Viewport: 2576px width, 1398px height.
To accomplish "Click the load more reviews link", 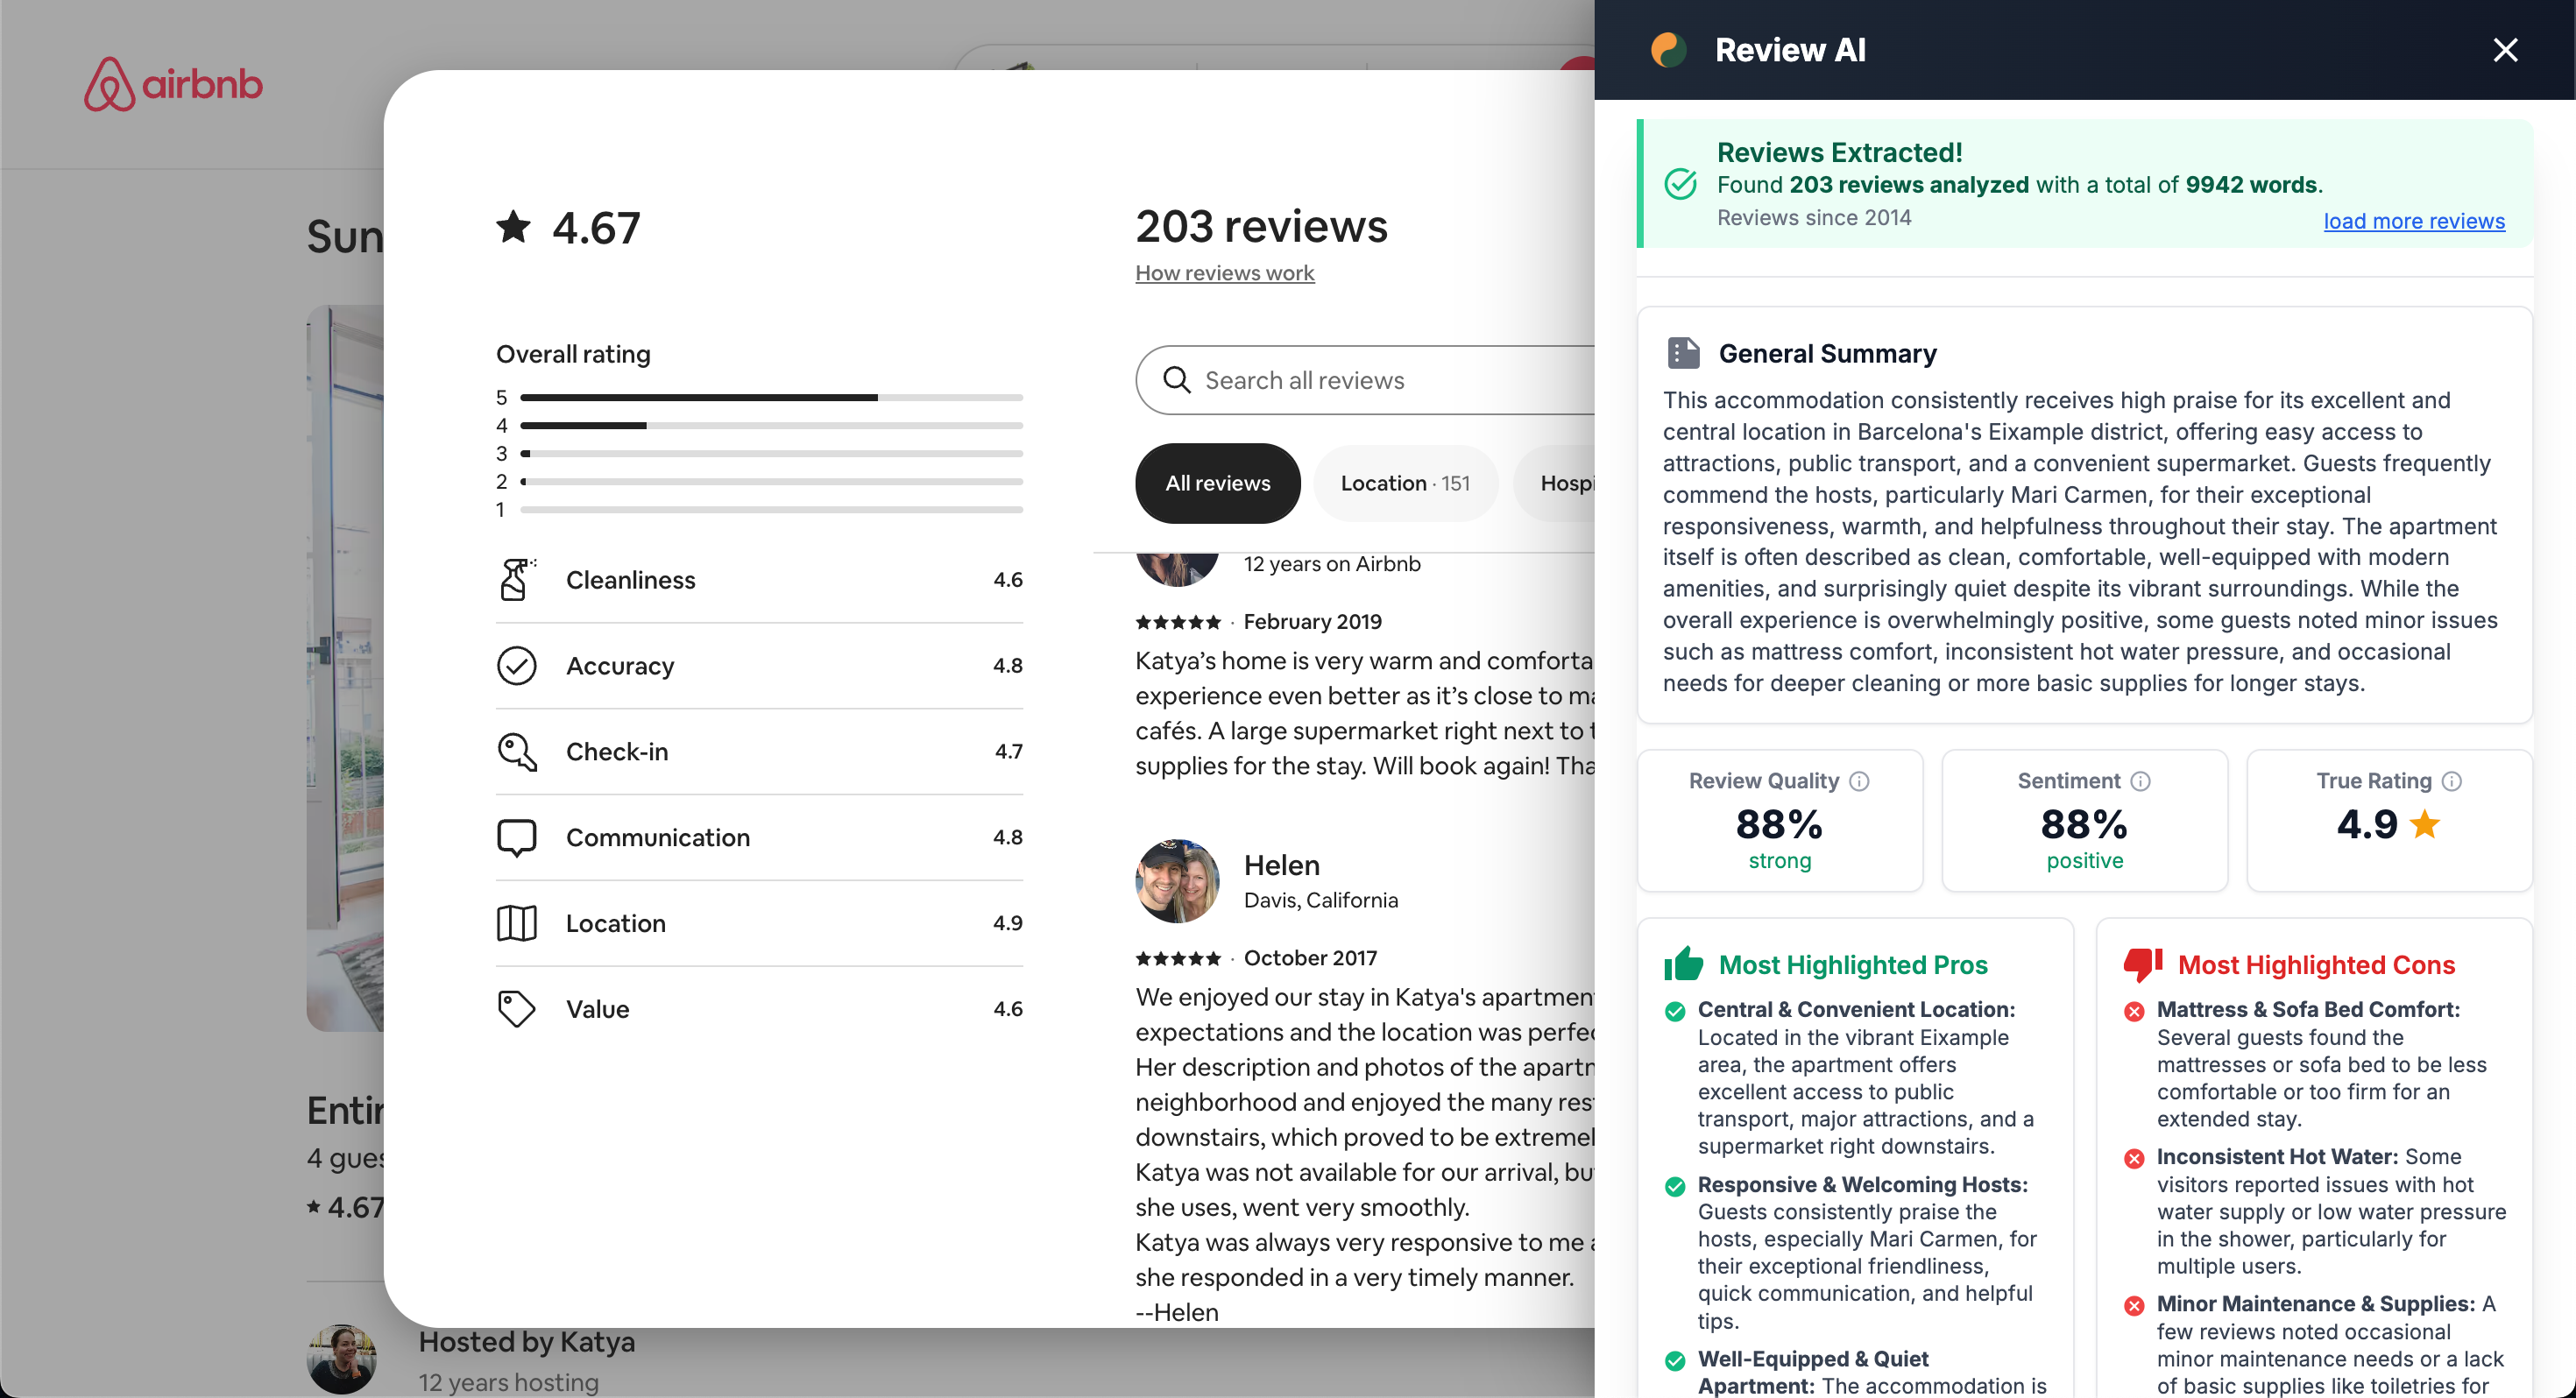I will (x=2413, y=220).
